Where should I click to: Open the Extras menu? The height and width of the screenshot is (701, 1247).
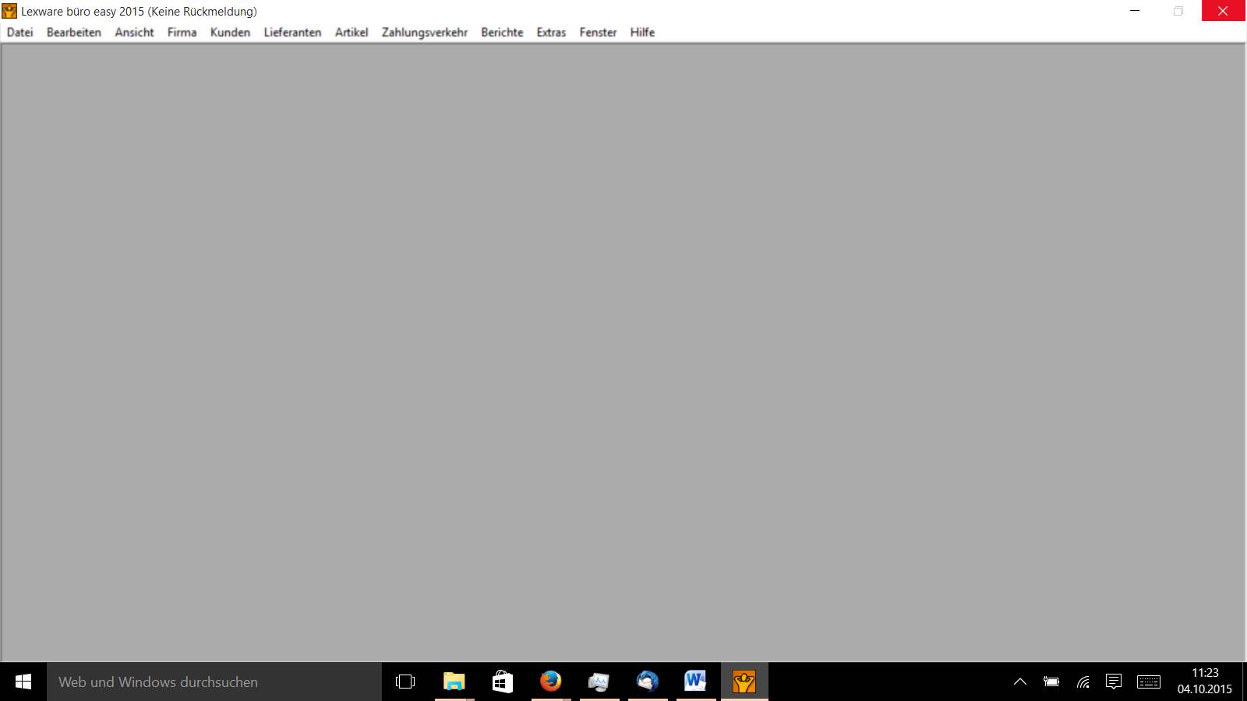551,32
